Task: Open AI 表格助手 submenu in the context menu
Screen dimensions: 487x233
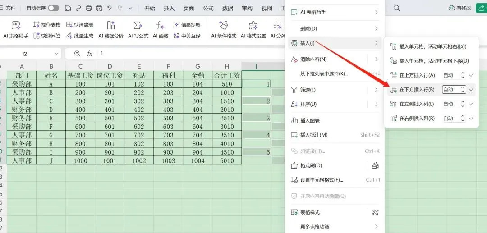Action: pyautogui.click(x=335, y=13)
